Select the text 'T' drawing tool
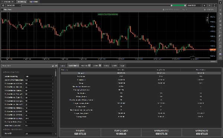The width and height of the screenshot is (223, 138). 220,50
